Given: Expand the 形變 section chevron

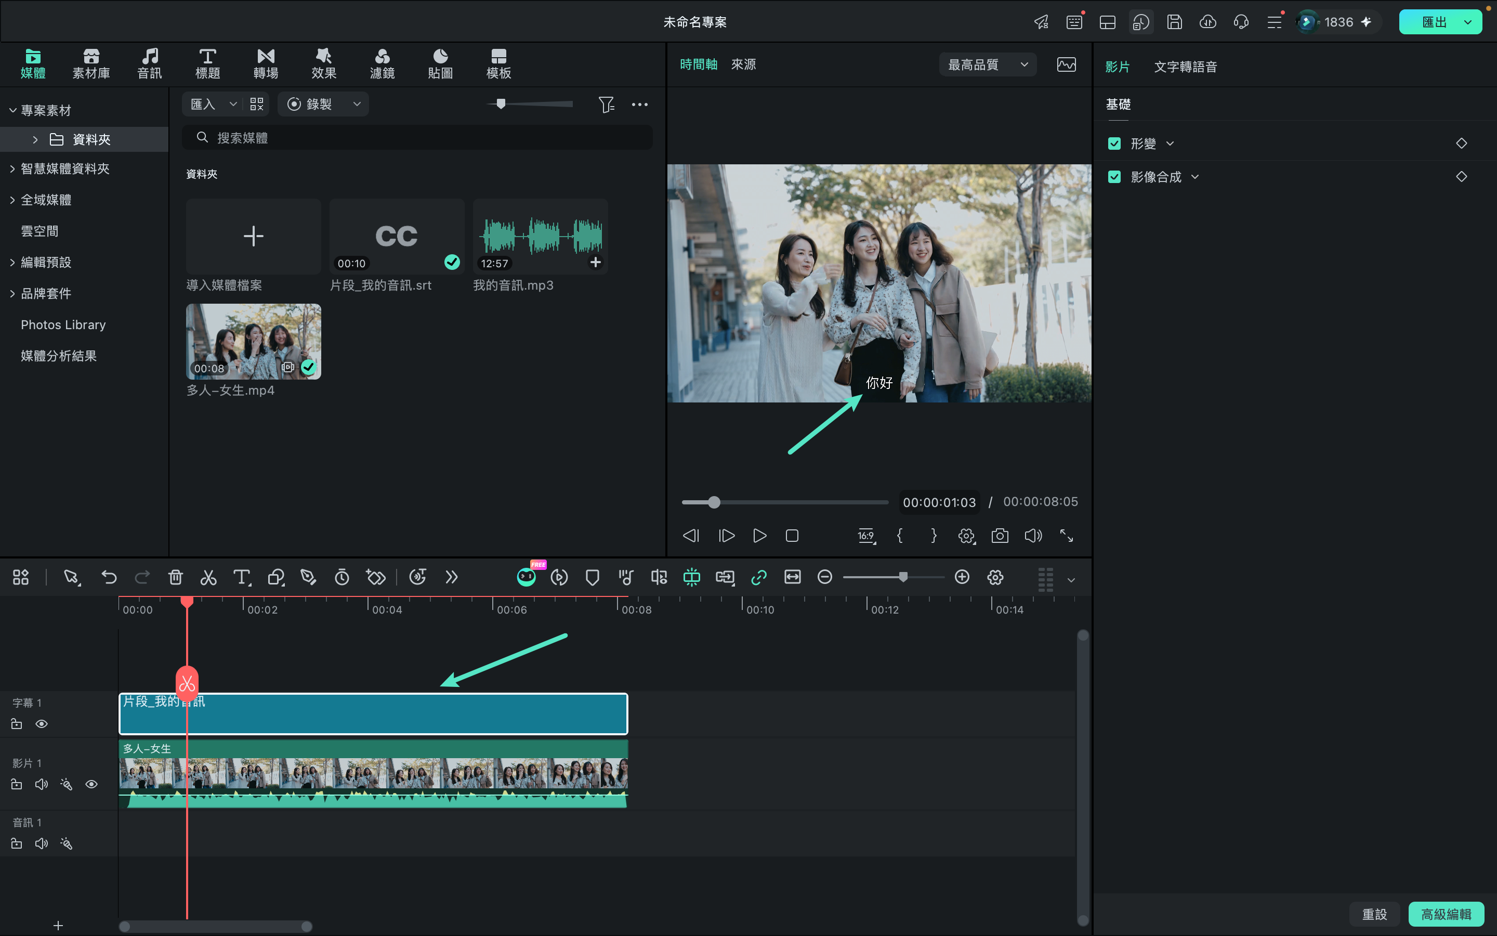Looking at the screenshot, I should coord(1170,144).
